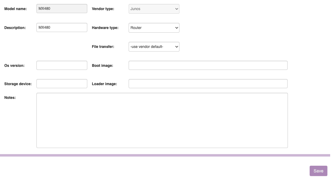332x177 pixels.
Task: Select the Os version text box
Action: pos(62,65)
